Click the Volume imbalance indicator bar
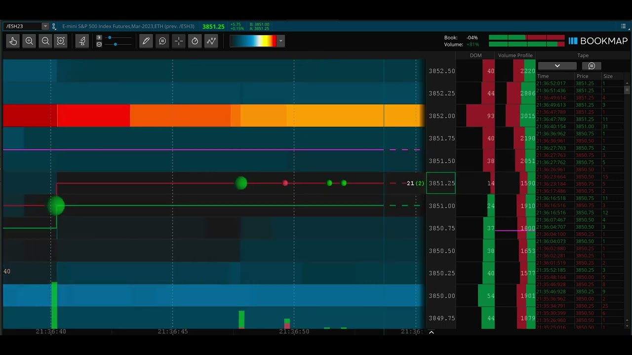This screenshot has height=355, width=632. (526, 44)
